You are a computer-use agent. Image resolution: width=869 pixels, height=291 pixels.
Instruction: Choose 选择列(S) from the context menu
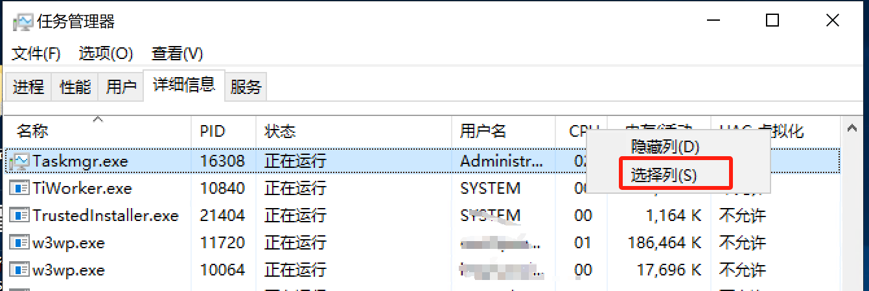pyautogui.click(x=664, y=174)
